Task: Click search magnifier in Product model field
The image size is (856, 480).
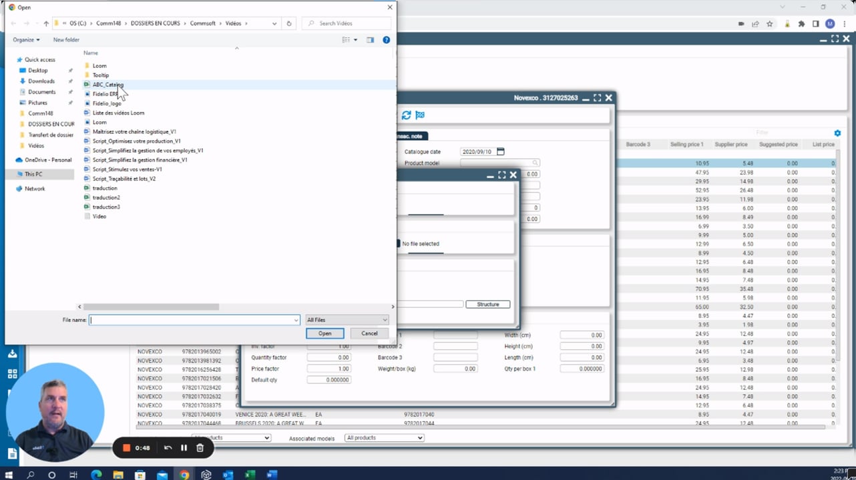Action: tap(535, 163)
